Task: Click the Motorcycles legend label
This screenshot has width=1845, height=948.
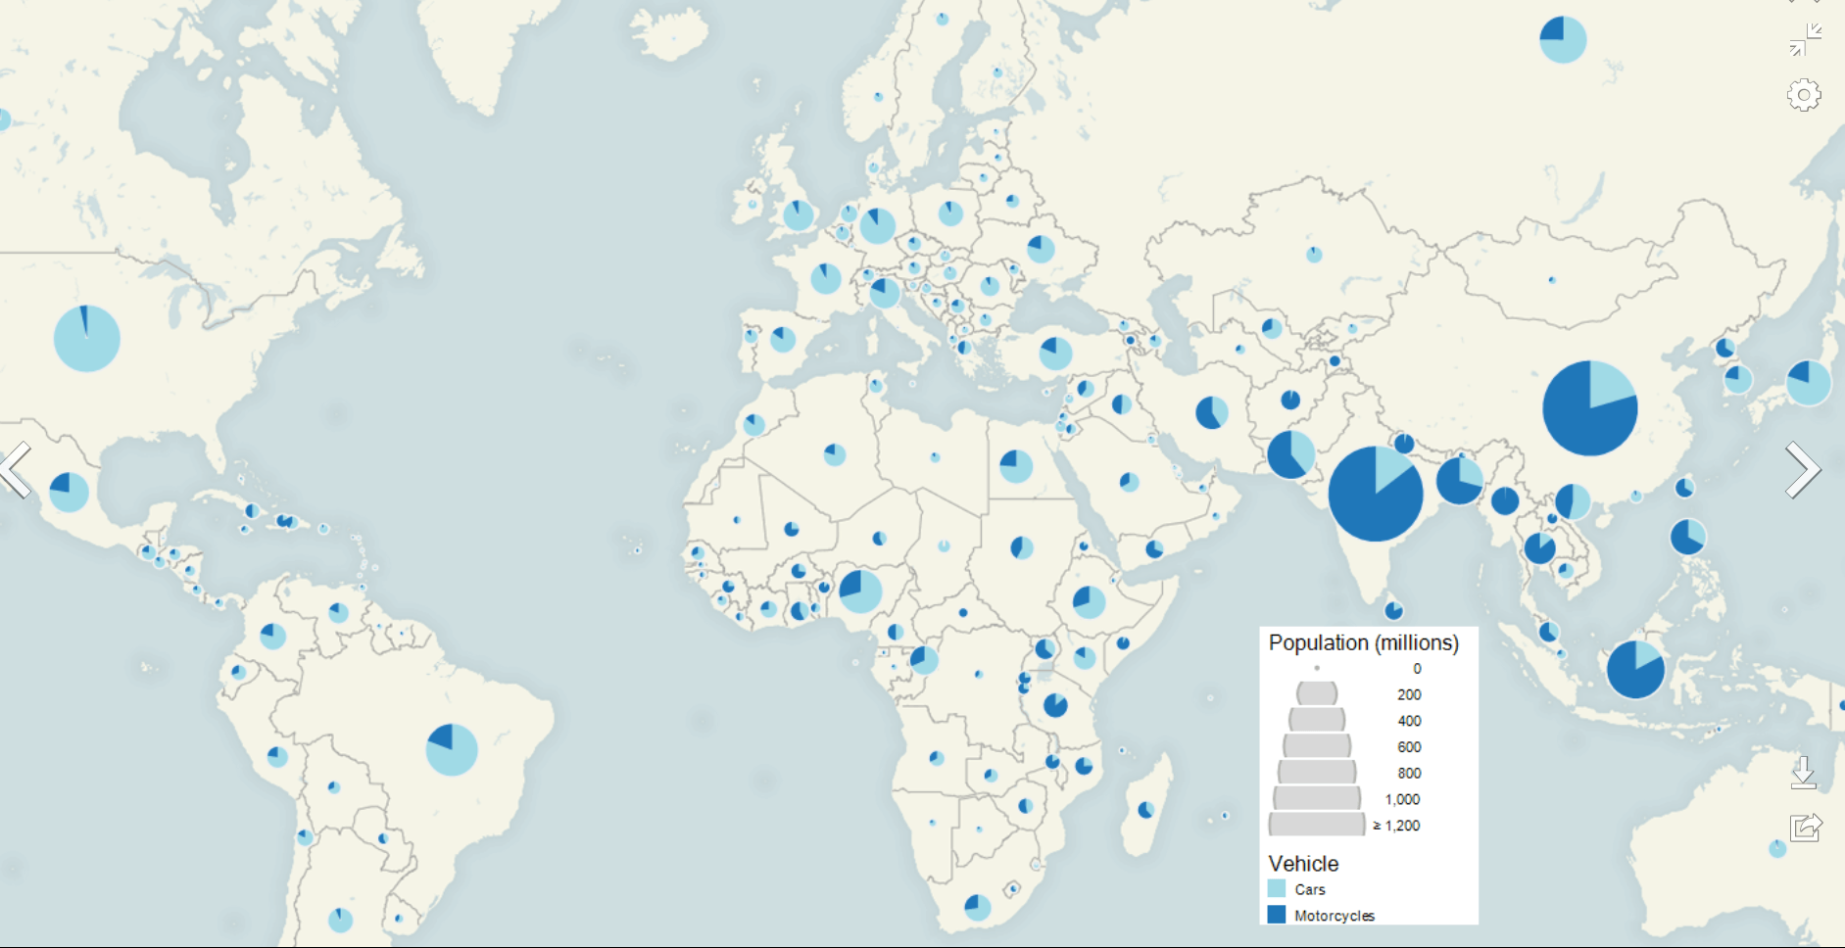Action: 1334,916
